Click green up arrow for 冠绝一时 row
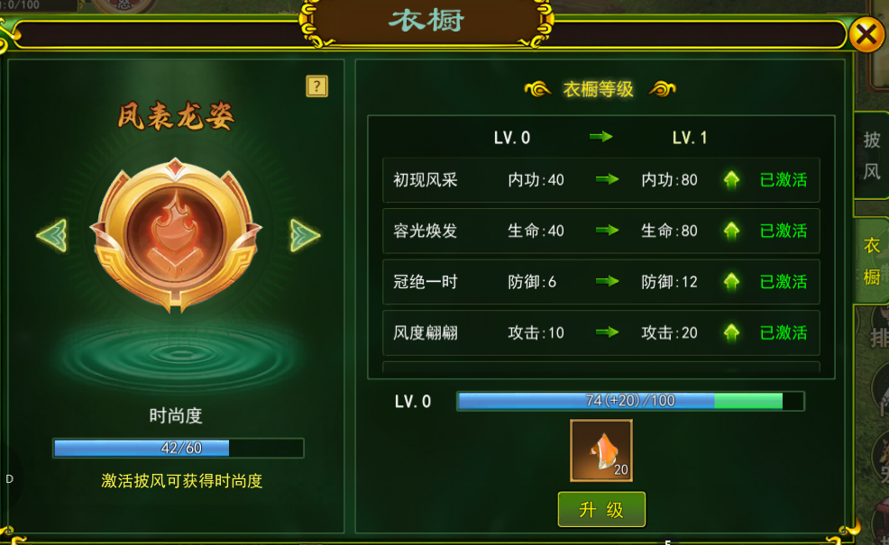This screenshot has width=889, height=545. pos(731,282)
